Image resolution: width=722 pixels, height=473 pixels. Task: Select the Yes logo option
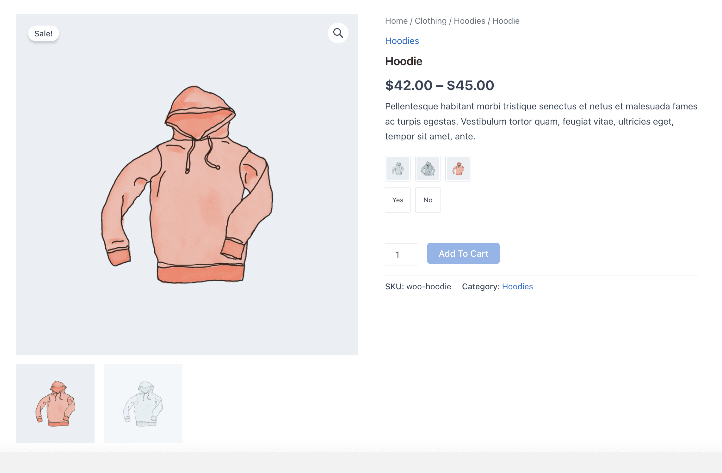398,200
